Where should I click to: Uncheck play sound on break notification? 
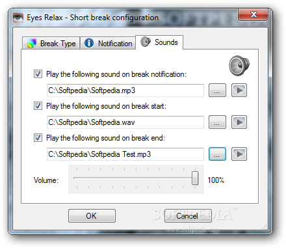38,74
